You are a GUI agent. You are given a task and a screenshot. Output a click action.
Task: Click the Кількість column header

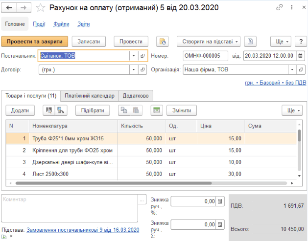(x=142, y=126)
